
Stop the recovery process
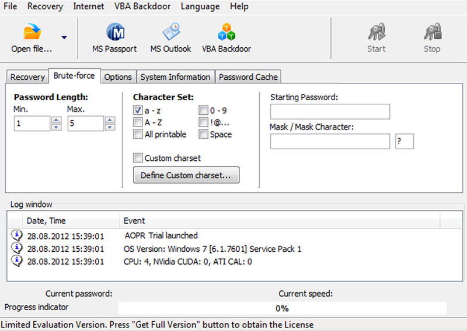coord(432,38)
